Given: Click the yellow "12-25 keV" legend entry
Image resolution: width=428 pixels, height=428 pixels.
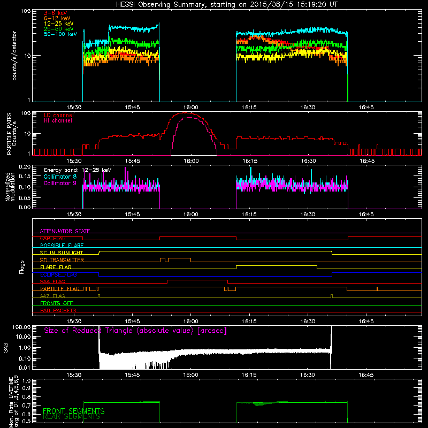Looking at the screenshot, I should coord(59,24).
